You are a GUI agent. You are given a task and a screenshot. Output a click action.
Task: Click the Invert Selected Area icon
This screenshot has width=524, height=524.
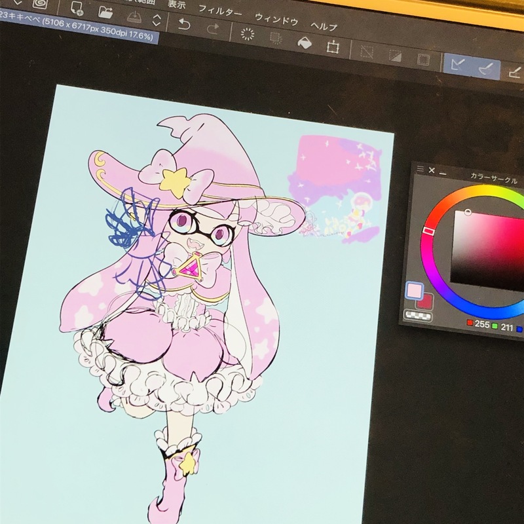point(395,56)
